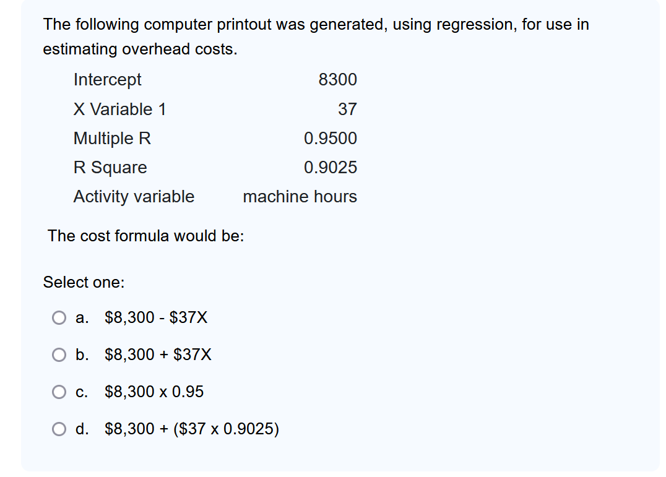This screenshot has height=477, width=666.
Task: Click the R Square value 0.9025
Action: pos(331,167)
